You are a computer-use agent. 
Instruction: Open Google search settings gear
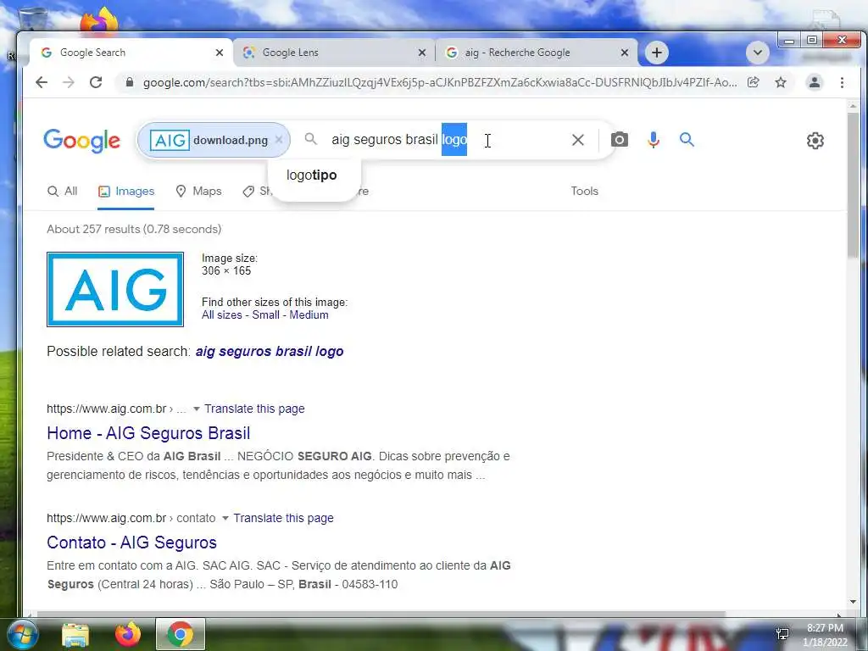click(815, 141)
